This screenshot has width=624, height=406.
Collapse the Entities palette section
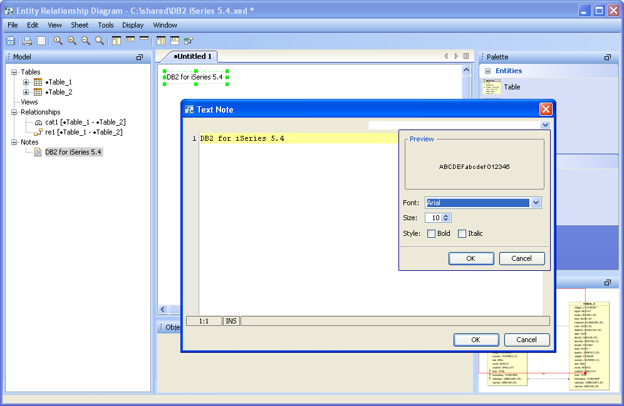pyautogui.click(x=487, y=71)
